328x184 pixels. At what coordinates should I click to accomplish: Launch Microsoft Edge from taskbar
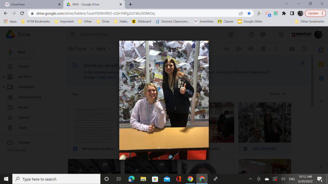131,179
